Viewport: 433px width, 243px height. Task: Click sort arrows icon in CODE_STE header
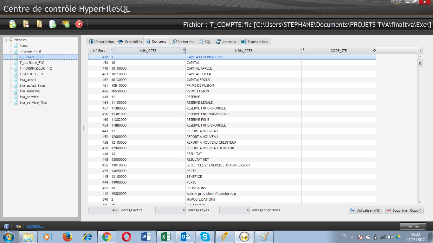[x=304, y=49]
